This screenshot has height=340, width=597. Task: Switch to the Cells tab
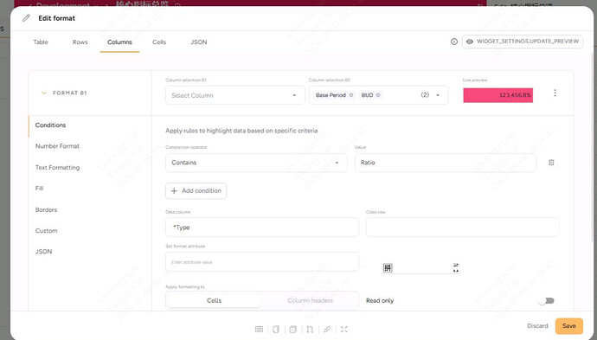[x=159, y=42]
